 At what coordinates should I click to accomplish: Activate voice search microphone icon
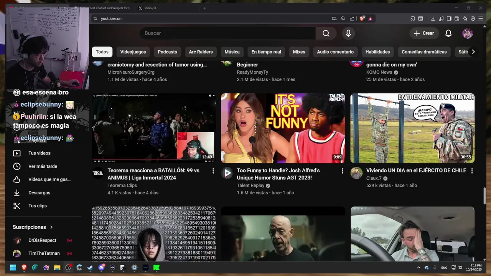pyautogui.click(x=348, y=33)
